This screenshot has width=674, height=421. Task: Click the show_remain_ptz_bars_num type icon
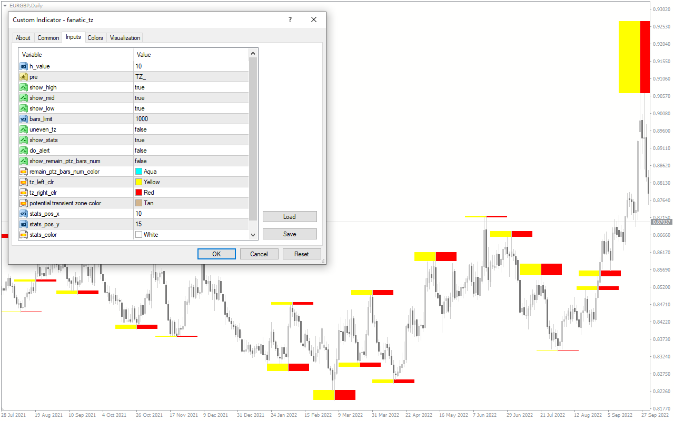coord(23,161)
